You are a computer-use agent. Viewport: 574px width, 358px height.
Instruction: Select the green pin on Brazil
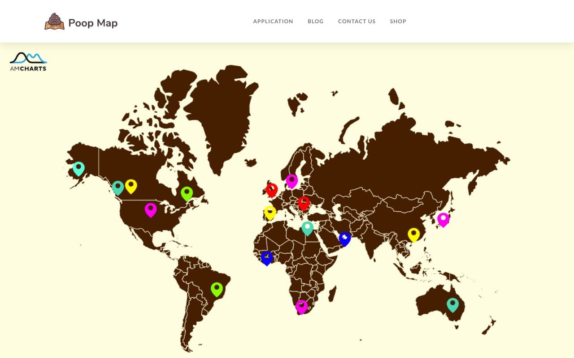coord(217,288)
